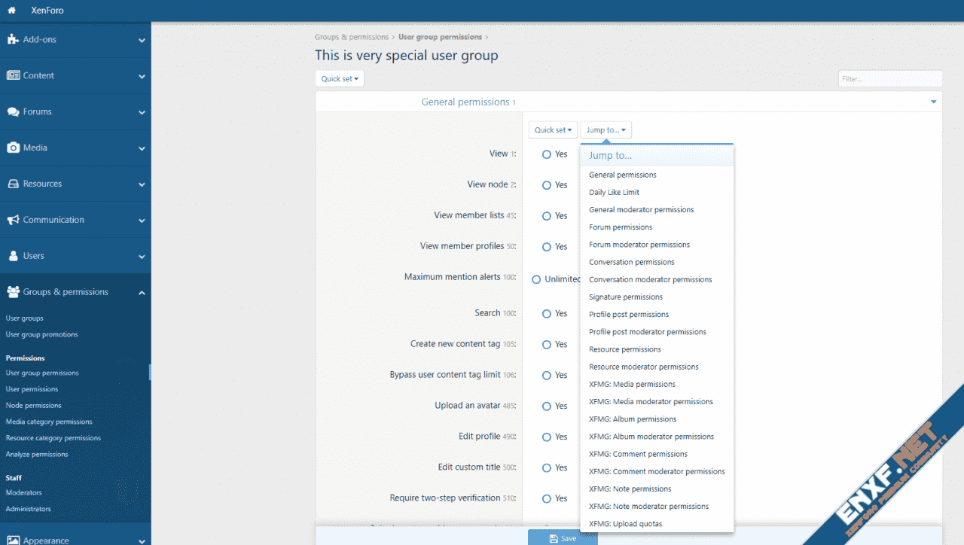Click the Content newspaper icon
The image size is (964, 545).
[13, 76]
